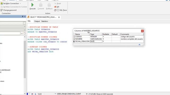Click the ampersand icon in status bar
The width and height of the screenshot is (170, 95).
35,94
